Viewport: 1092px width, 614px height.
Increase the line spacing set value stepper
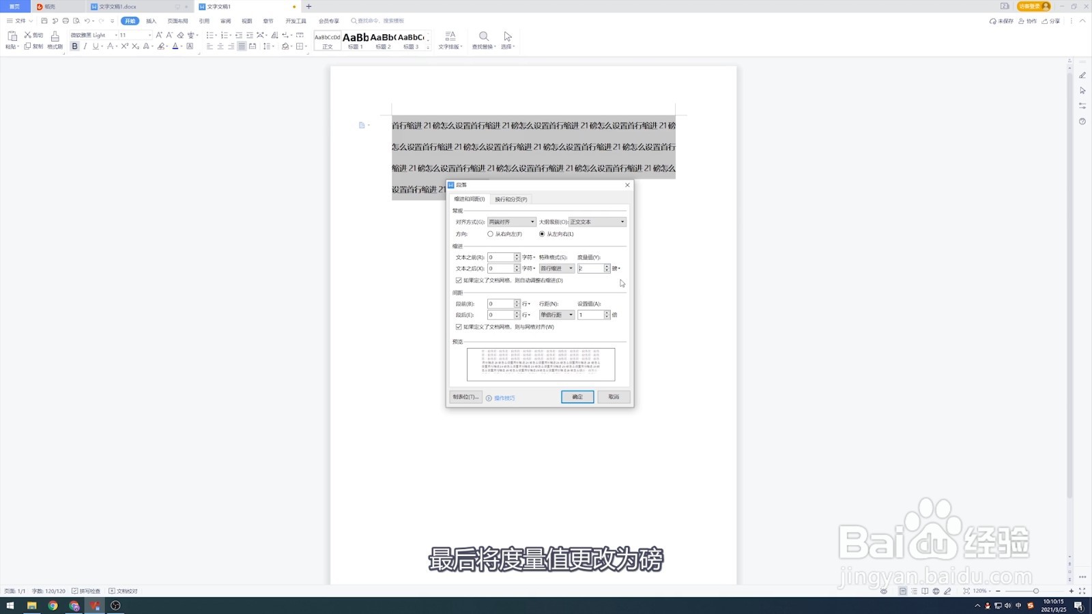point(607,312)
